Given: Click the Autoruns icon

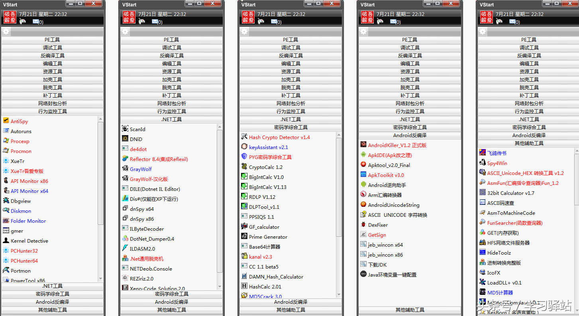Looking at the screenshot, I should point(6,131).
